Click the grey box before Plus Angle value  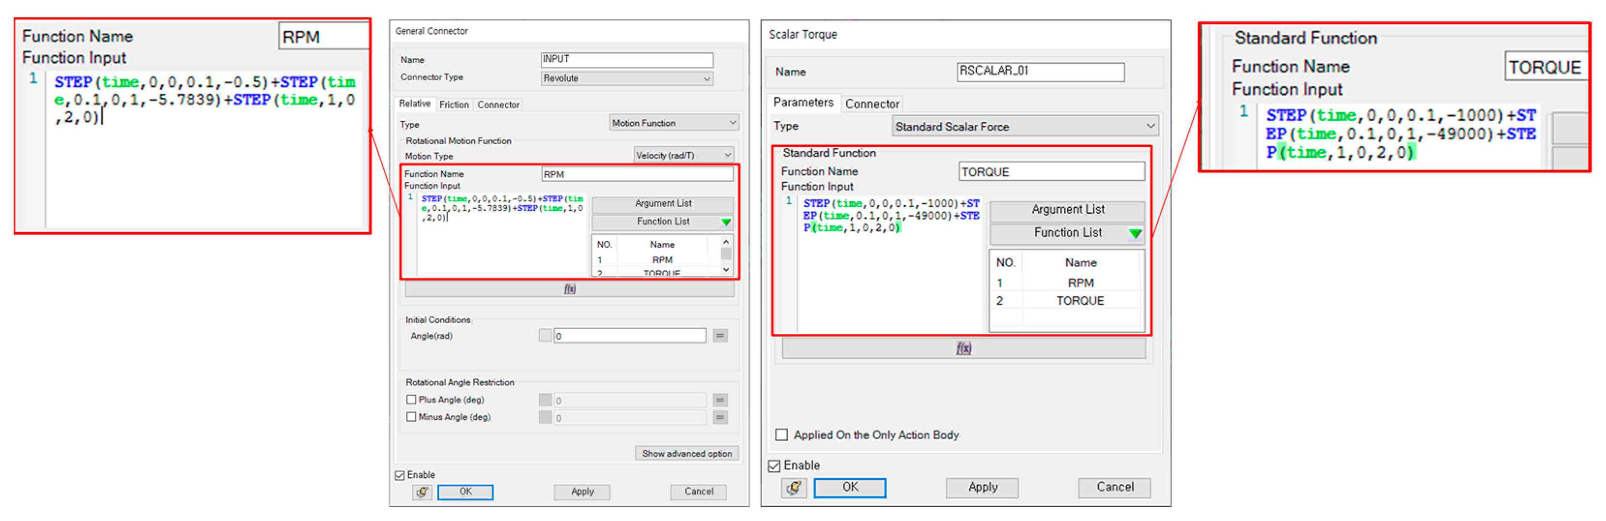pyautogui.click(x=545, y=400)
